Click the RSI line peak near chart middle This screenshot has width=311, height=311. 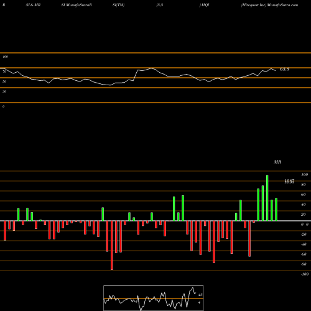152,68
